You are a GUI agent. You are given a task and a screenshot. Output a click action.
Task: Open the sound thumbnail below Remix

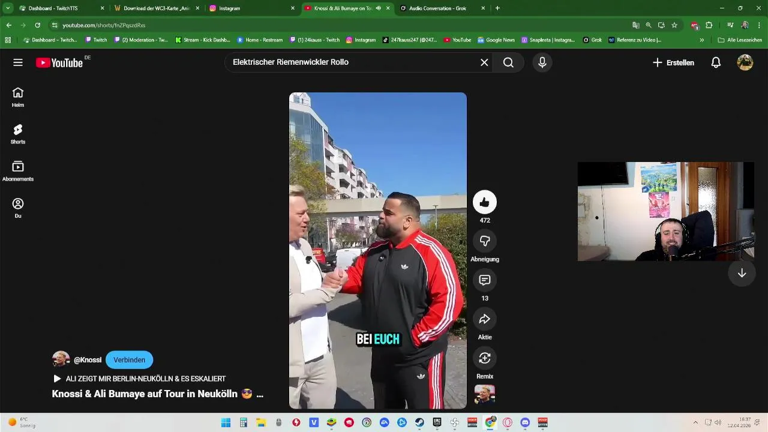click(x=485, y=394)
